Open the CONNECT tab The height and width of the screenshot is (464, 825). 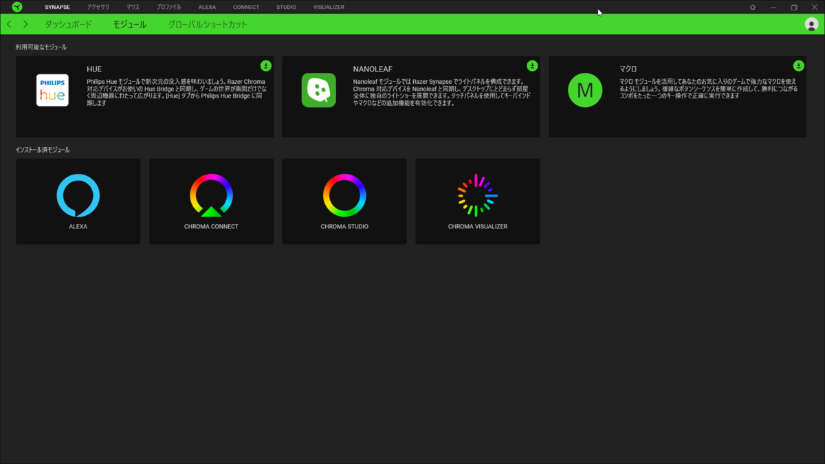(246, 7)
